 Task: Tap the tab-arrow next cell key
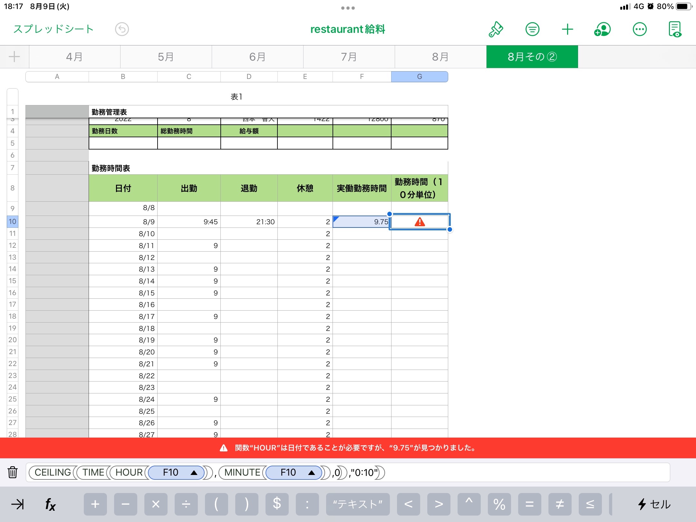pos(18,504)
